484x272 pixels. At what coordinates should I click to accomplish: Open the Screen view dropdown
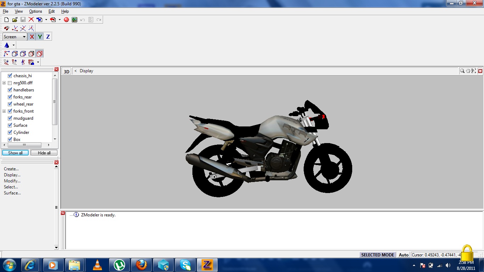[x=24, y=36]
